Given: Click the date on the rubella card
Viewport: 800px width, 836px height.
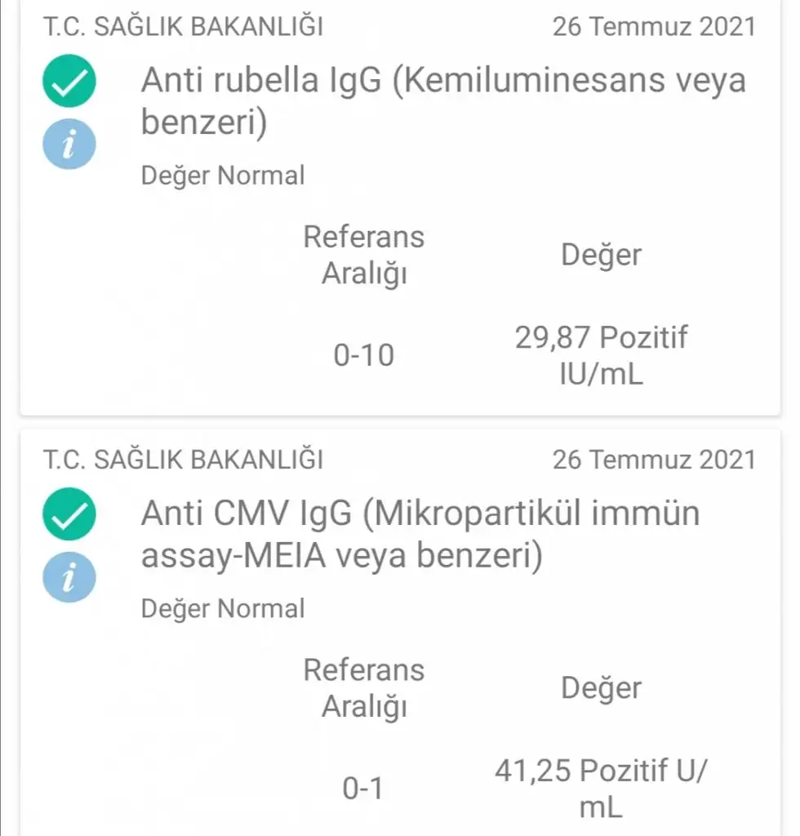Looking at the screenshot, I should click(x=654, y=27).
